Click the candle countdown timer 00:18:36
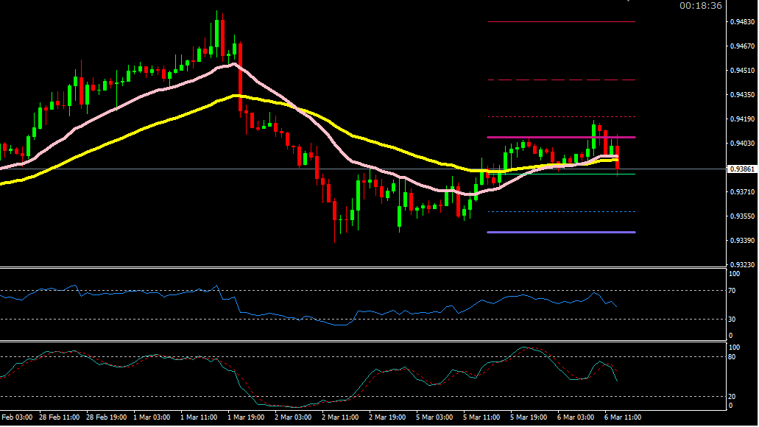Image resolution: width=759 pixels, height=427 pixels. [700, 6]
